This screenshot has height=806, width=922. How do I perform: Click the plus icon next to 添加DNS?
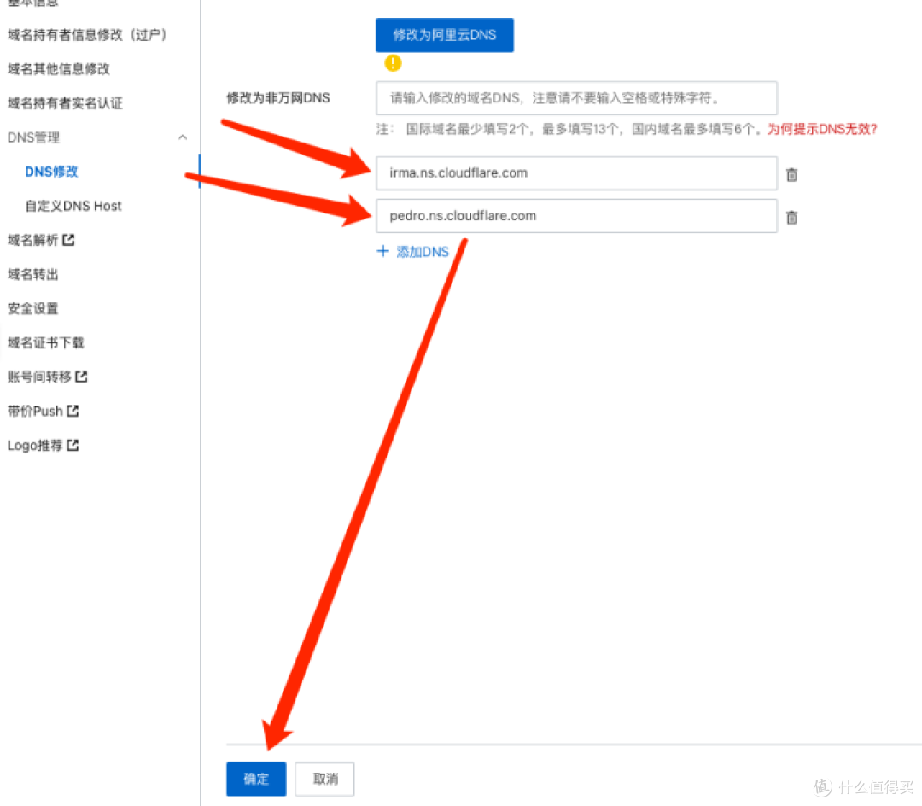click(383, 251)
